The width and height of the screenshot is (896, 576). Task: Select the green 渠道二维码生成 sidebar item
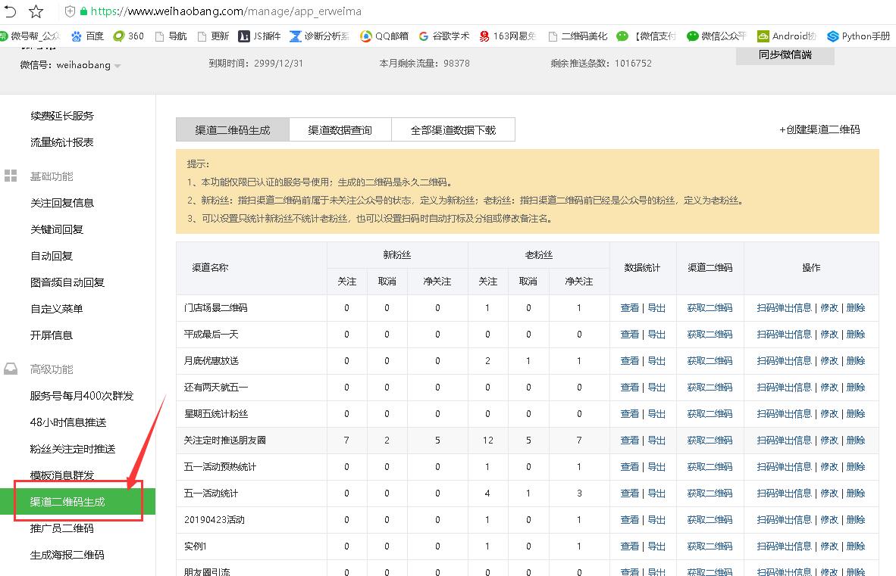(x=78, y=501)
